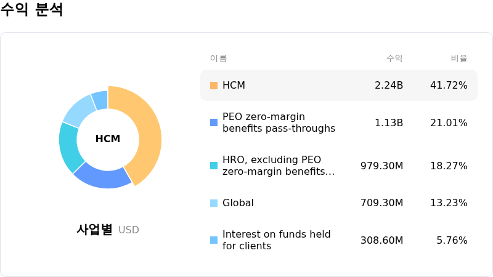Click the blue PEO pass-throughs legend swatch

214,122
